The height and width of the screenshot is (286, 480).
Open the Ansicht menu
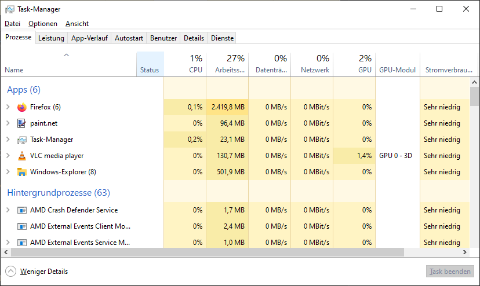77,24
